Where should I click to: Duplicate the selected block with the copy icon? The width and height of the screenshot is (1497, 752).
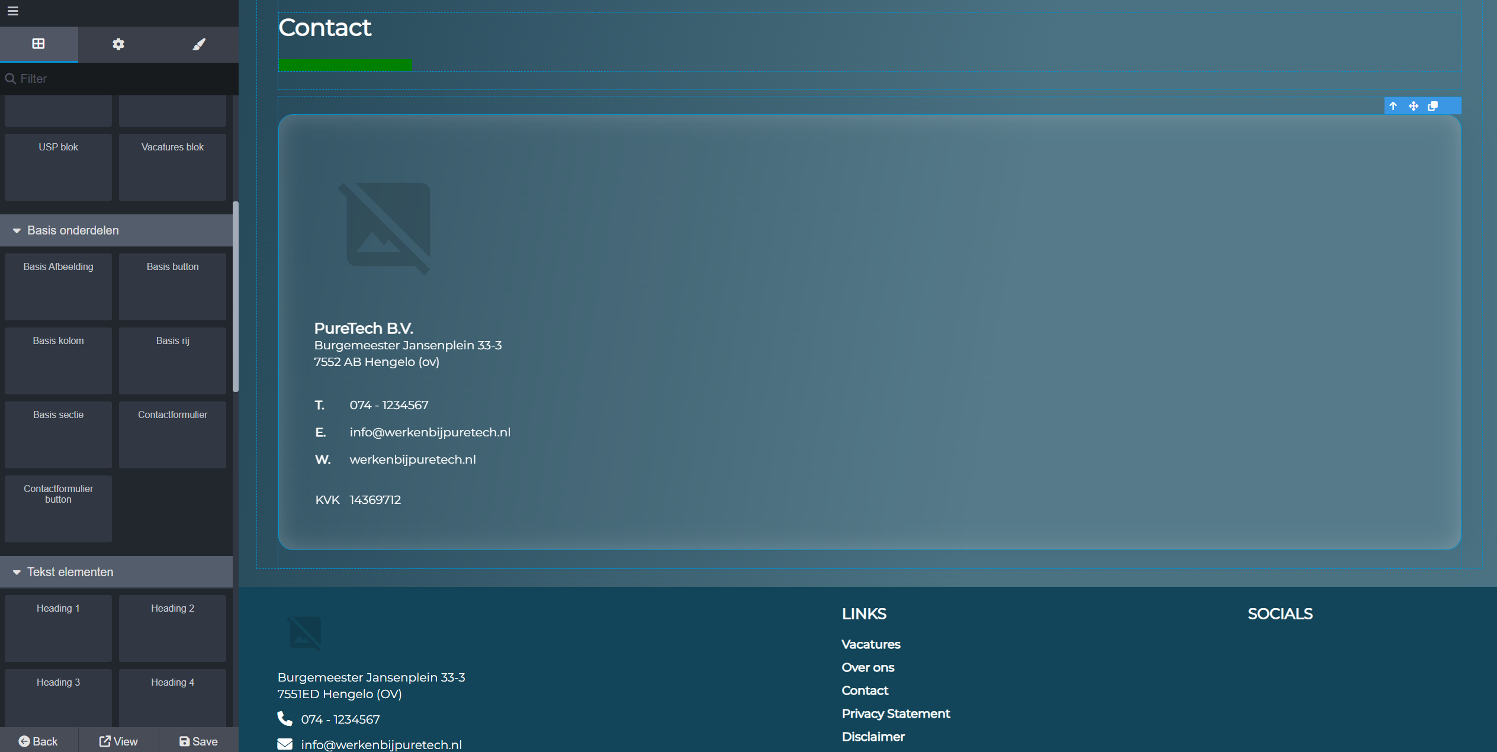[1433, 106]
